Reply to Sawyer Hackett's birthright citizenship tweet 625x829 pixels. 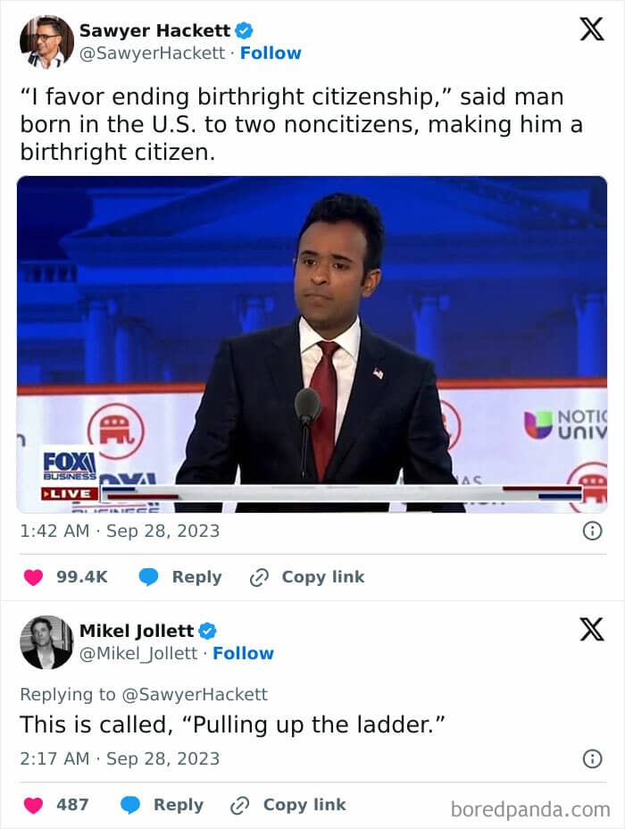click(180, 577)
